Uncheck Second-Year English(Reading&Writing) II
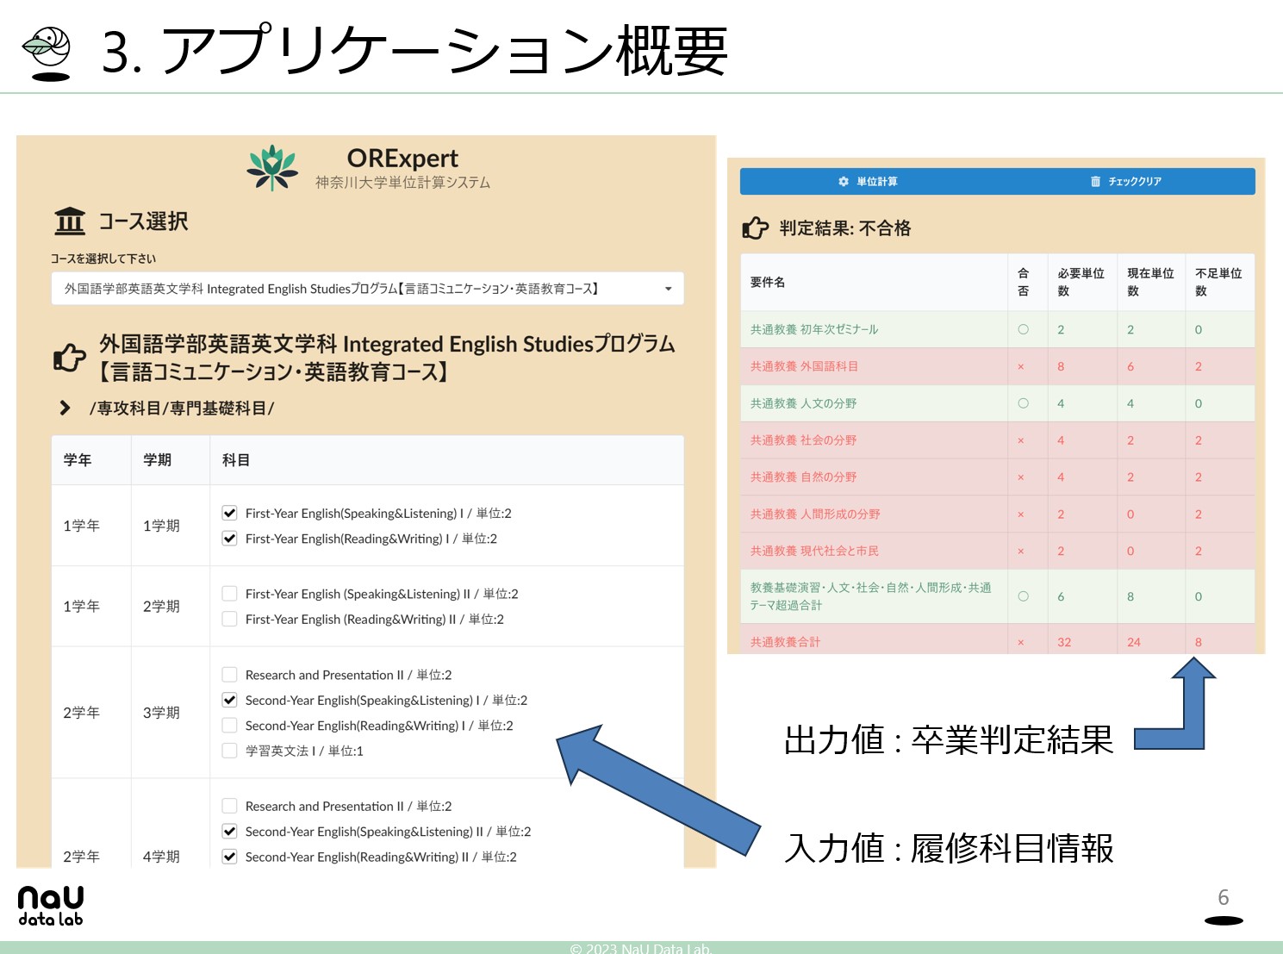This screenshot has height=954, width=1283. coord(229,857)
